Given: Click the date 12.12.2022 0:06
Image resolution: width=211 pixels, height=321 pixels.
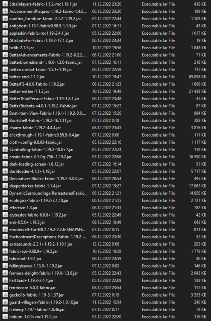Looking at the screenshot, I should (x=105, y=244).
